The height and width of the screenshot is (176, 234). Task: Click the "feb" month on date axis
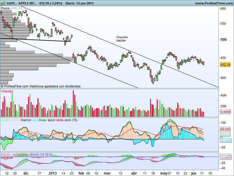pyautogui.click(x=81, y=173)
